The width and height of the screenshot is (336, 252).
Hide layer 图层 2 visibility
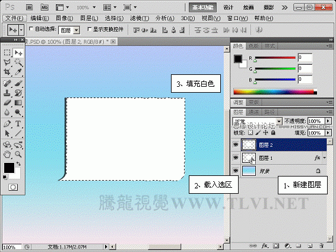pyautogui.click(x=236, y=145)
